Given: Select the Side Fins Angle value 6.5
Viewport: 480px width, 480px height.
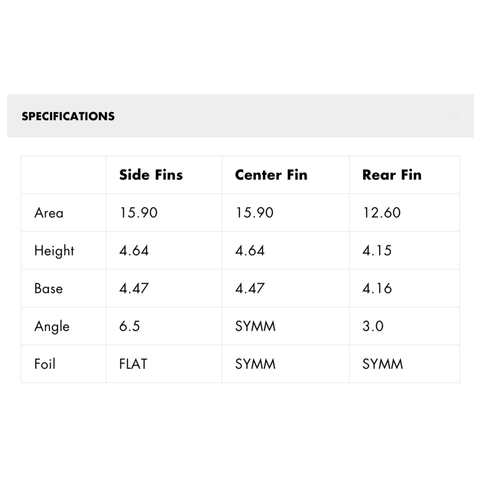Looking at the screenshot, I should click(129, 326).
